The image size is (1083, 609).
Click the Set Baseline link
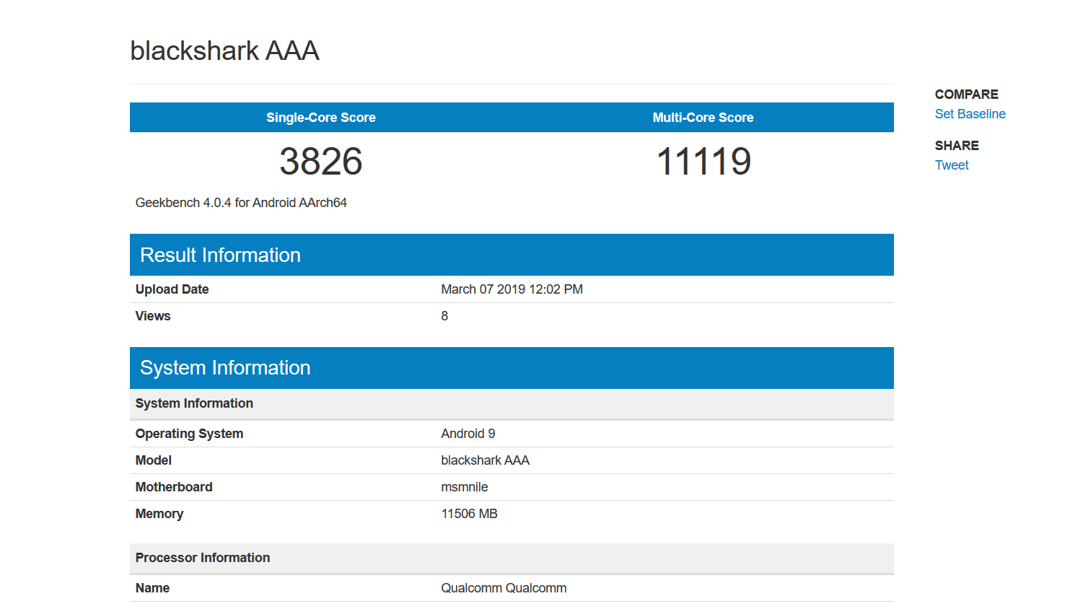point(970,114)
